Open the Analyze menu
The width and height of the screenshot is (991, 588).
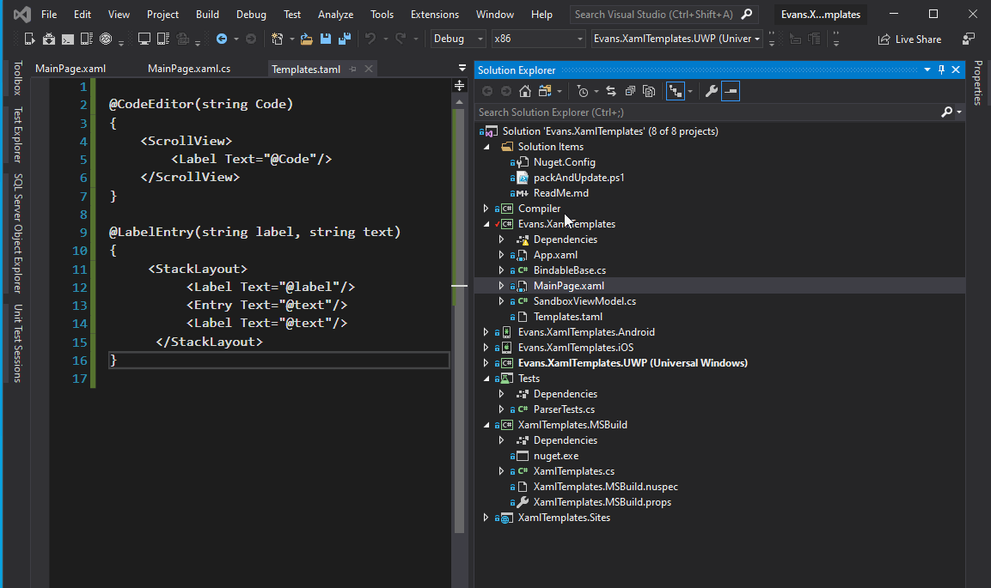(x=335, y=14)
